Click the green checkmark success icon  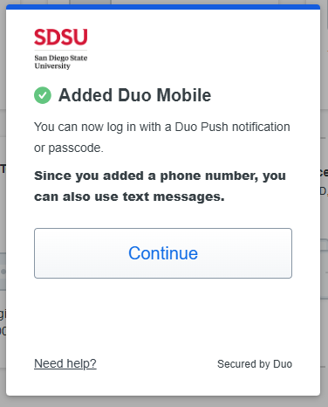tap(43, 95)
